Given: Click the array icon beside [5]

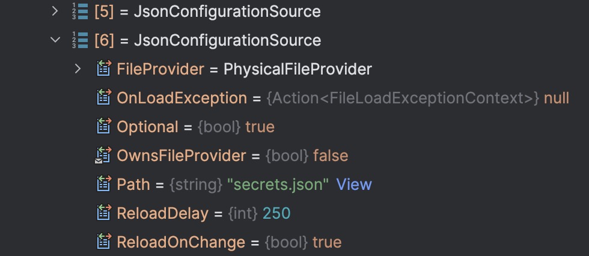Looking at the screenshot, I should point(79,11).
